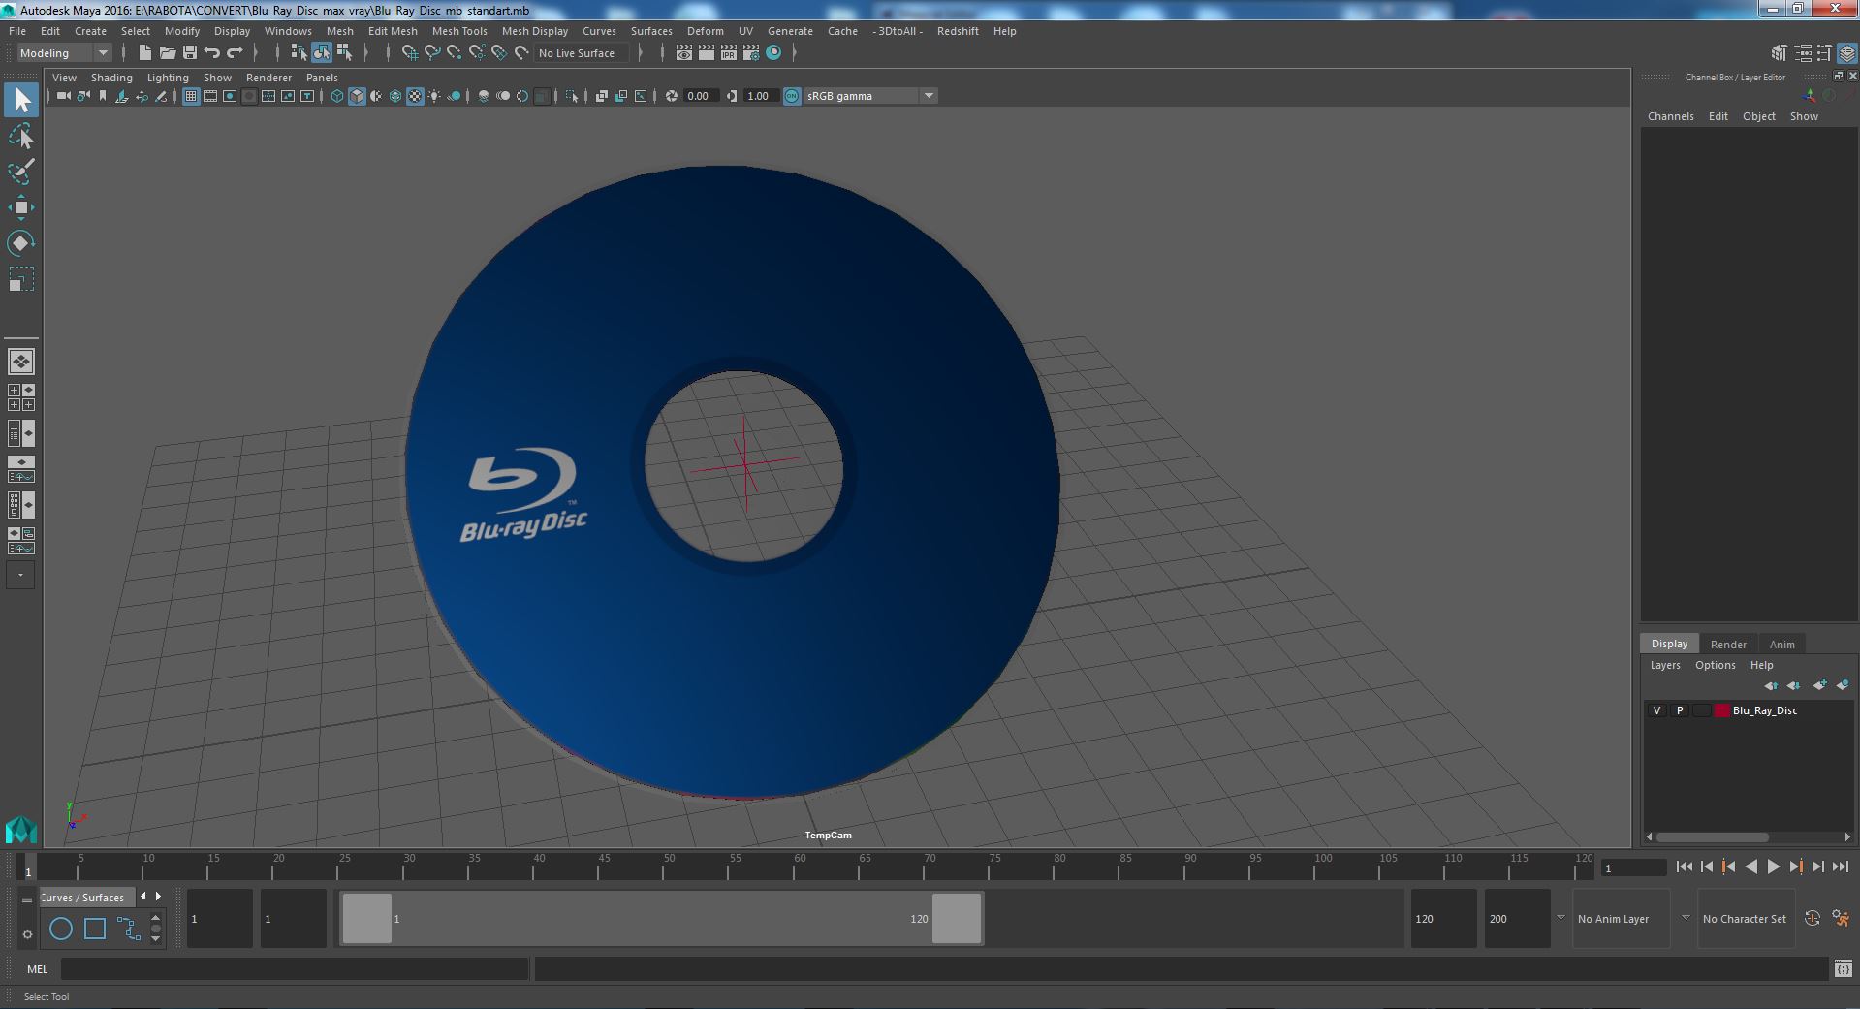Click the layer list horizontal scrollbar

point(1712,837)
